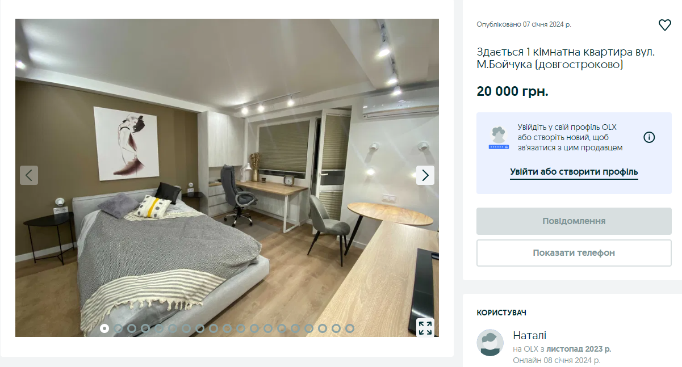Select the first gallery dot indicator
682x367 pixels.
(x=104, y=328)
